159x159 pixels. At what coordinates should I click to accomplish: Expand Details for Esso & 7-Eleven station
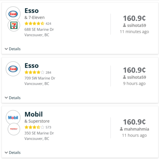(x=13, y=49)
